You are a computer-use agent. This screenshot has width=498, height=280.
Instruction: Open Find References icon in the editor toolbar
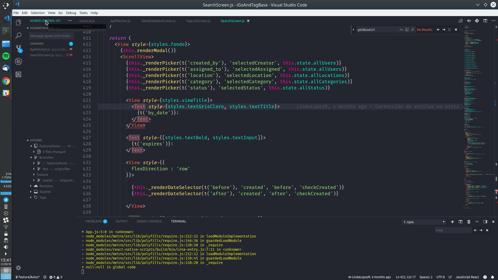tap(461, 21)
